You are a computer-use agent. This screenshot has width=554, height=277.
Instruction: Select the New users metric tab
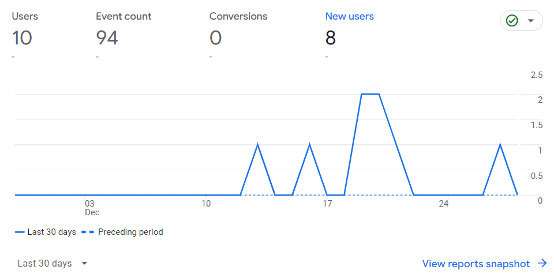pos(349,16)
